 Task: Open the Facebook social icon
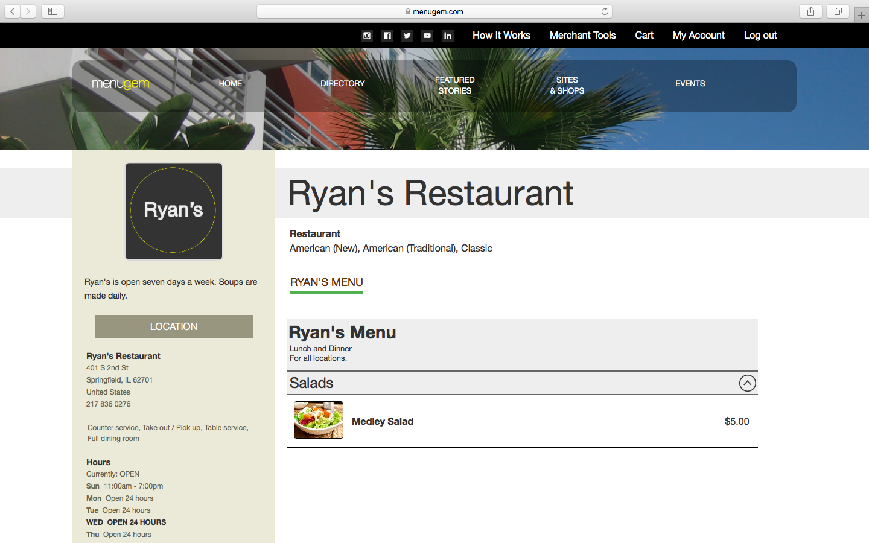387,36
